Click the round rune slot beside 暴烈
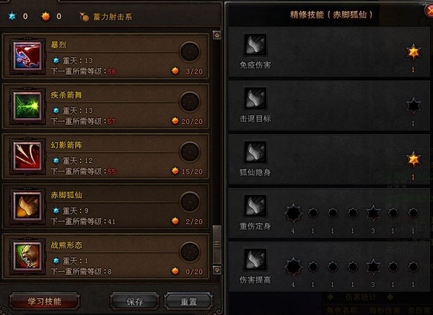433x315 pixels. click(x=190, y=52)
